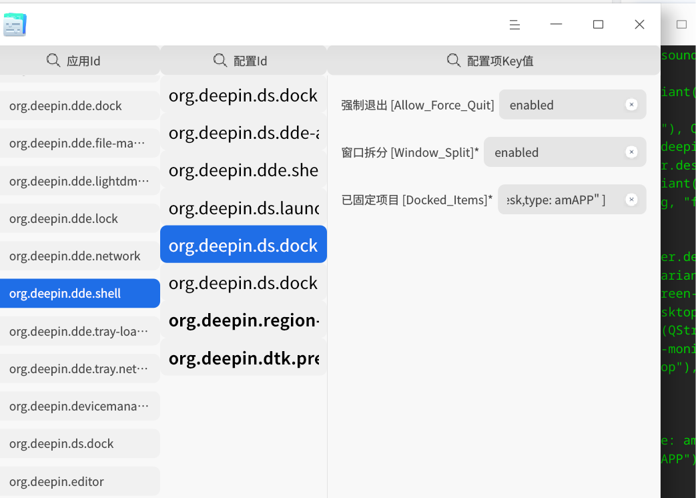Image resolution: width=696 pixels, height=498 pixels.
Task: Pick org.deepin.dde.tray-loa… from app list
Action: pos(80,331)
